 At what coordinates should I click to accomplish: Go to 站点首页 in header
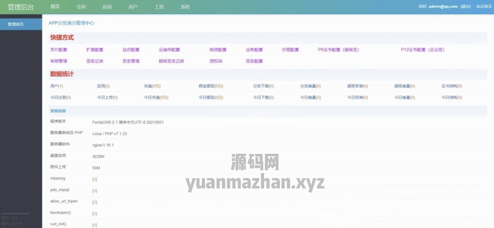pos(484,7)
